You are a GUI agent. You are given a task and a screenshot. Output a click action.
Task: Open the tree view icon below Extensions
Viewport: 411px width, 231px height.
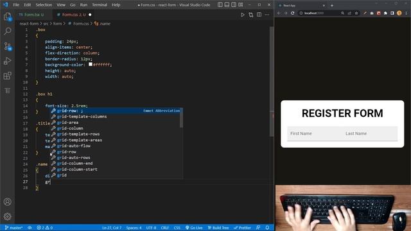click(7, 90)
